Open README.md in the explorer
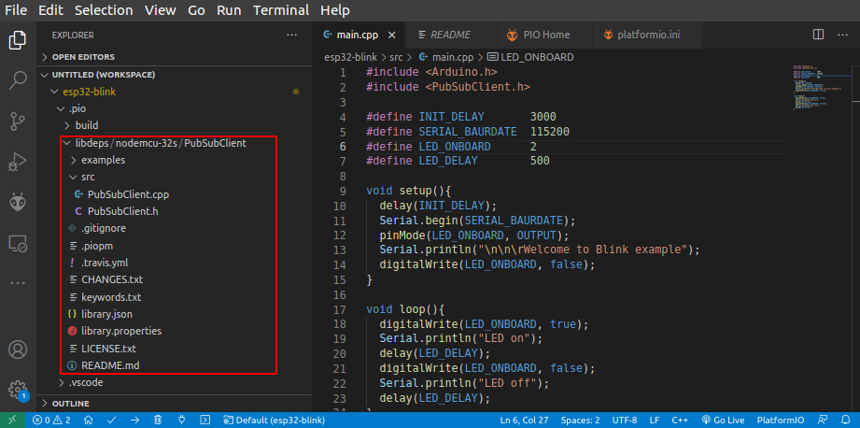The image size is (860, 428). click(x=175, y=365)
